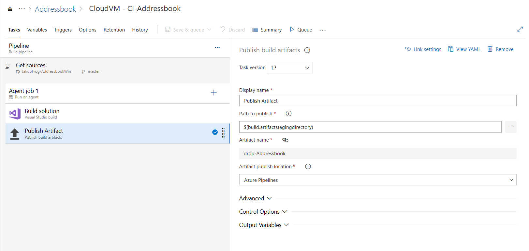Screen dimensions: 529x251
Task: Click the View YAML clipboard icon
Action: click(x=450, y=49)
